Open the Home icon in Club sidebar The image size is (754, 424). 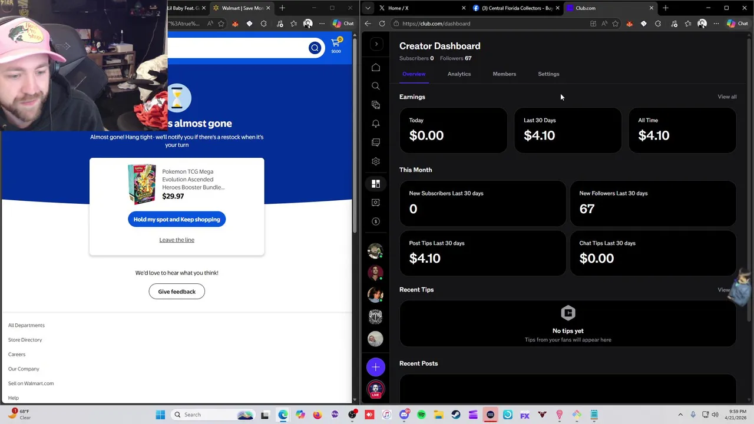click(376, 67)
